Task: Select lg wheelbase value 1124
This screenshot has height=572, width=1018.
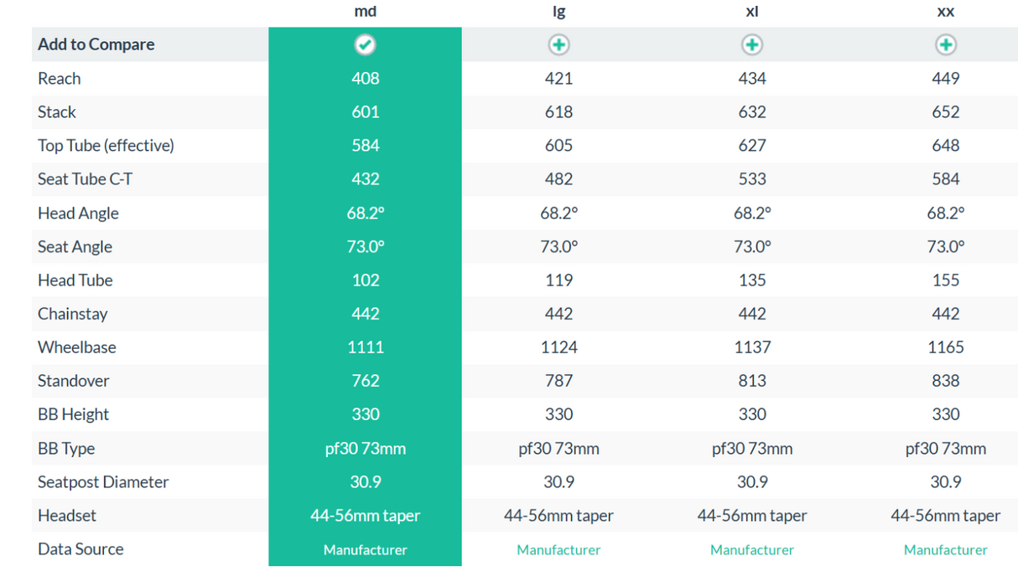Action: (x=558, y=347)
